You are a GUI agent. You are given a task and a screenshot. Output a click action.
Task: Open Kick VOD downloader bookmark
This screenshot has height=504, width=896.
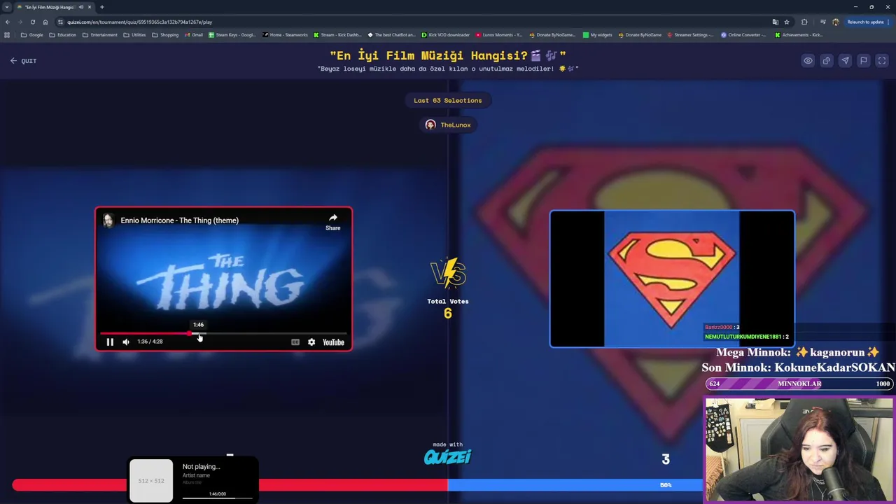(445, 35)
